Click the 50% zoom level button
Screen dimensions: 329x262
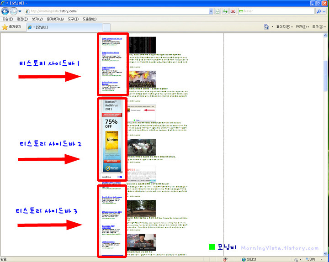(x=311, y=259)
